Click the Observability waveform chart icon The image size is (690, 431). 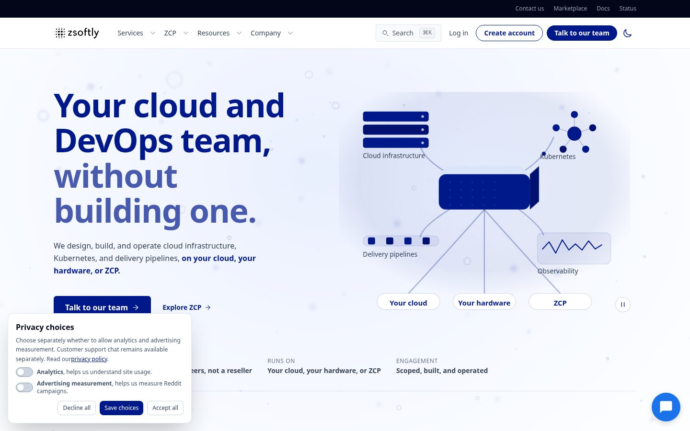point(574,249)
